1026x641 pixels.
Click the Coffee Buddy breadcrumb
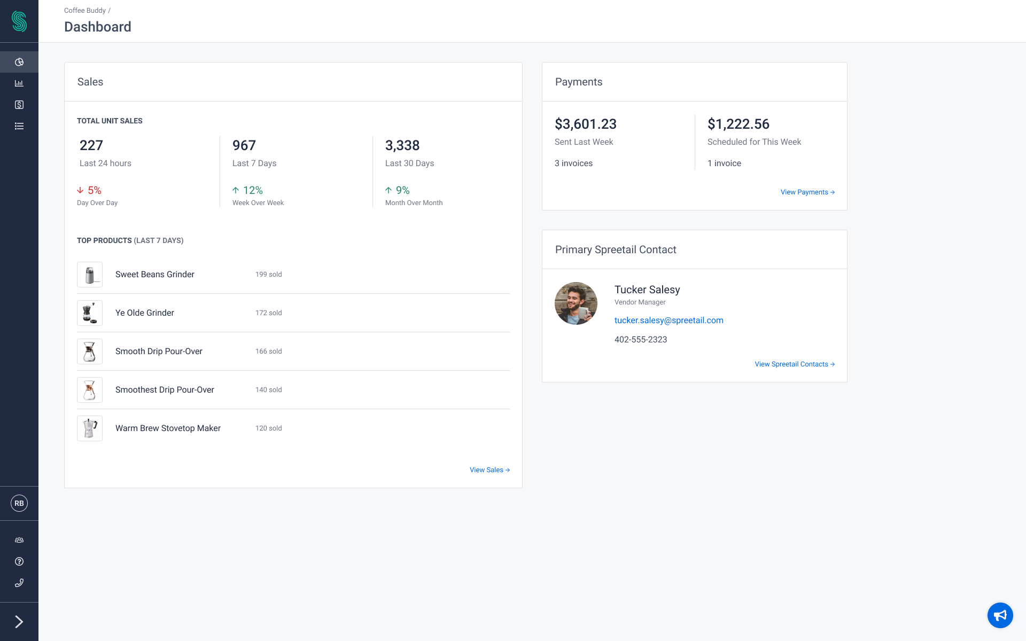coord(85,11)
